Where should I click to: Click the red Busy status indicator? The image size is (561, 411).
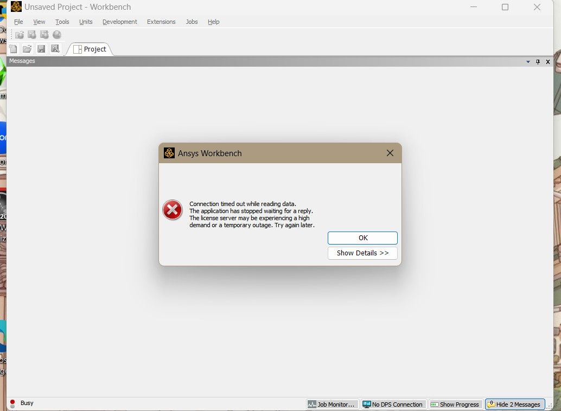click(12, 402)
